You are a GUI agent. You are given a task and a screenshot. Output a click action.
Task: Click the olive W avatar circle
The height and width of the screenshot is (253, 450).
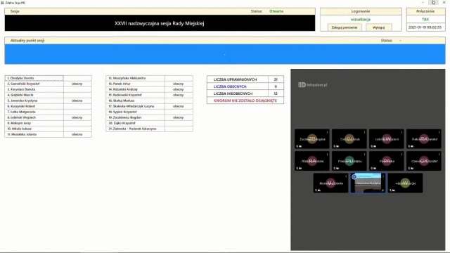click(x=405, y=183)
